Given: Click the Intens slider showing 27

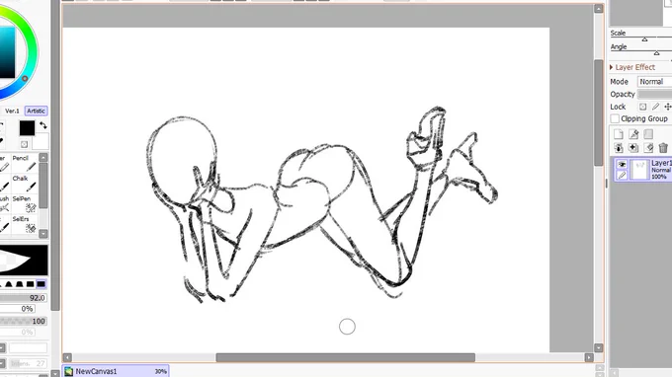Looking at the screenshot, I should click(x=28, y=363).
